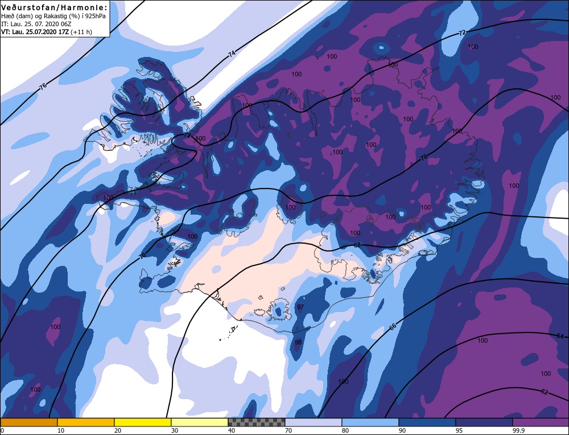The width and height of the screenshot is (569, 435).
Task: Click the initial time 'IT: Lau. 25. 07. 2020 06Z'
Action: [36, 24]
